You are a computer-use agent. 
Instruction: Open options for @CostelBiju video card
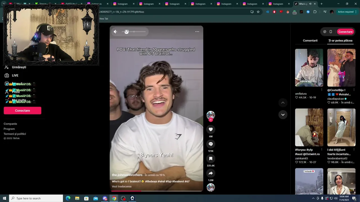coord(354,90)
